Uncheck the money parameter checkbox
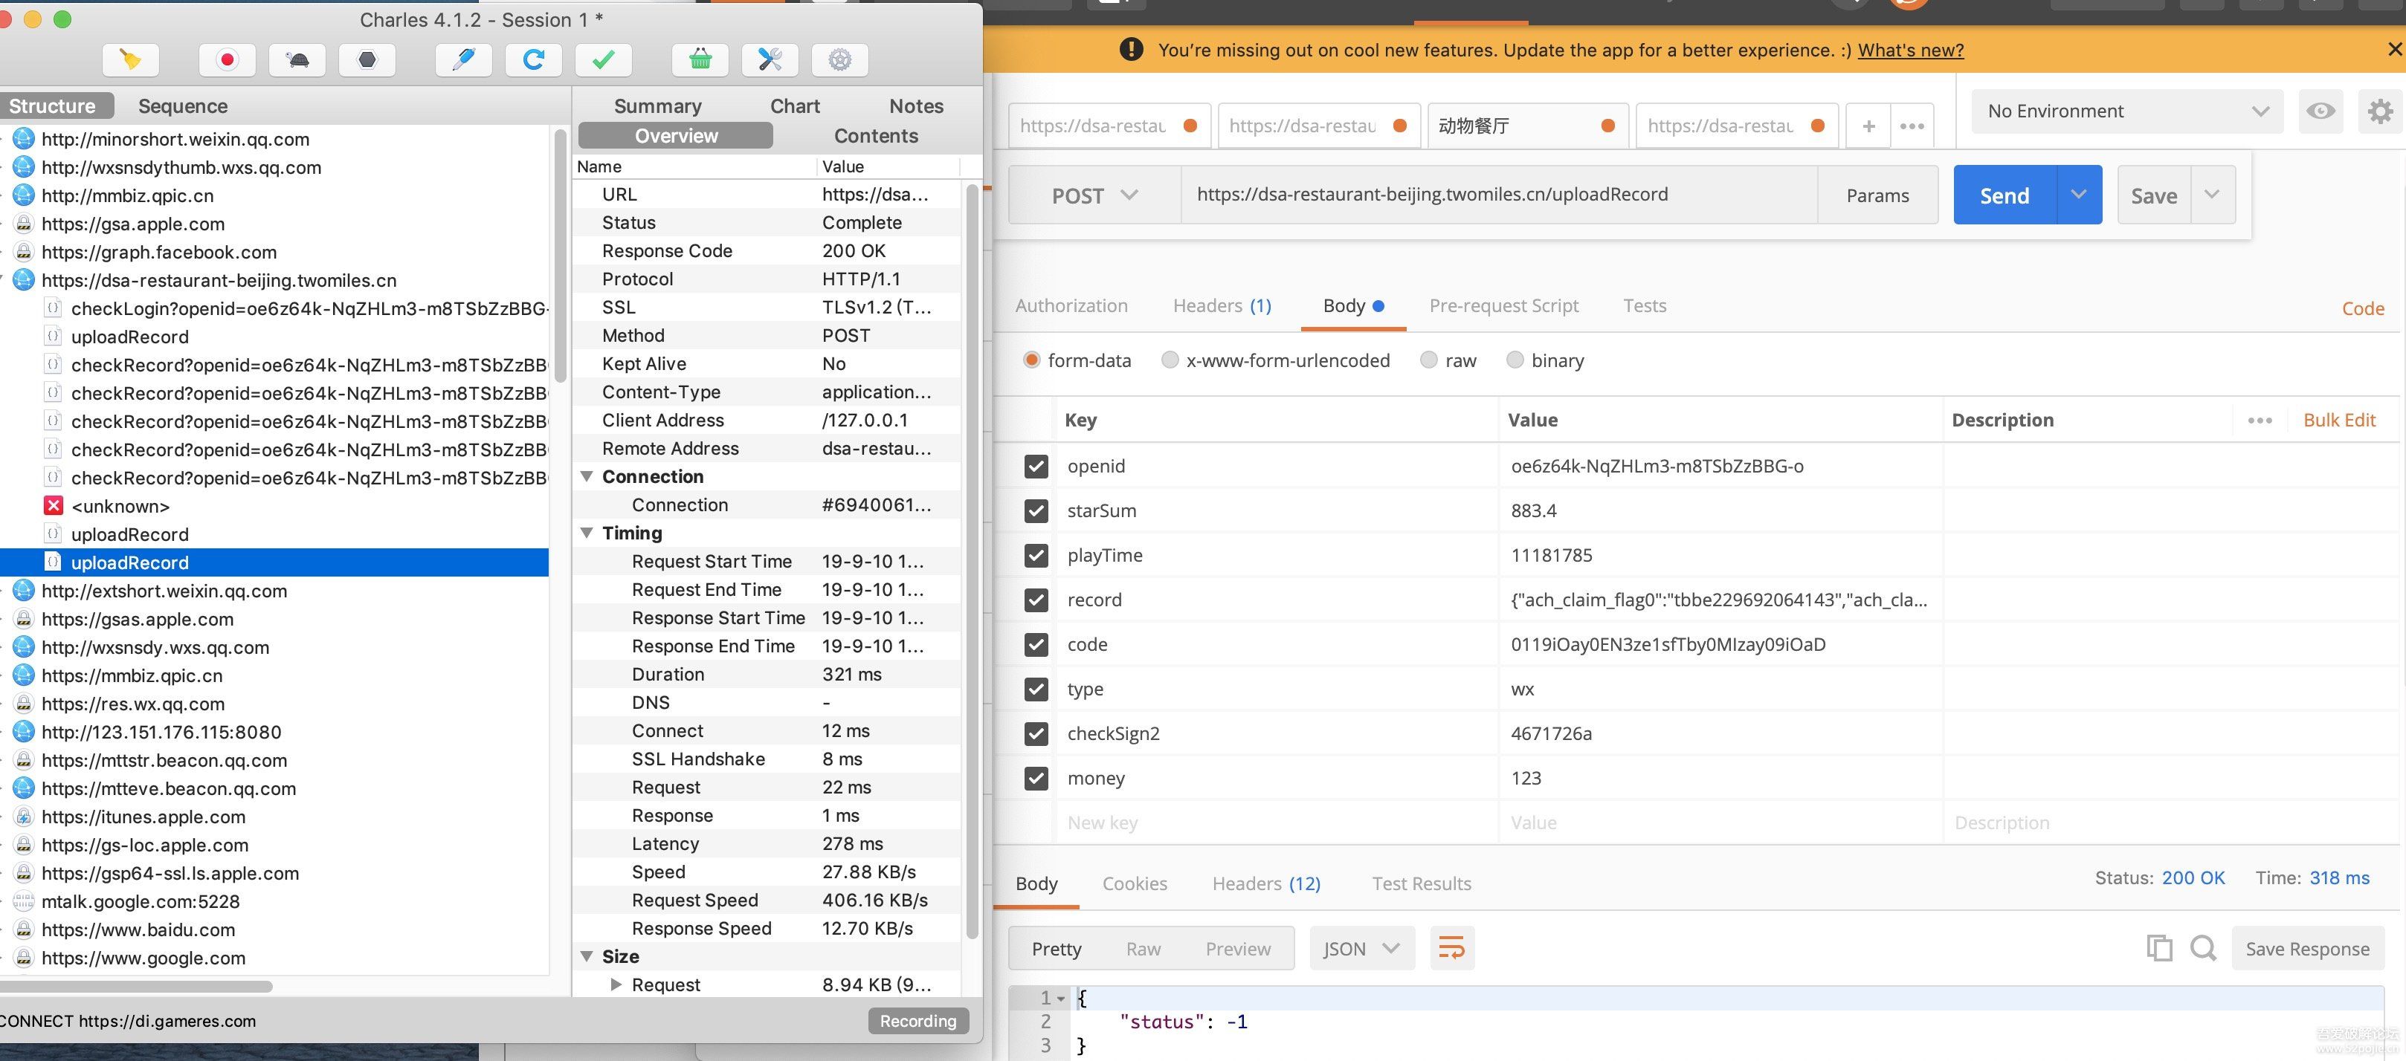Screen dimensions: 2406x1061 [x=1036, y=778]
